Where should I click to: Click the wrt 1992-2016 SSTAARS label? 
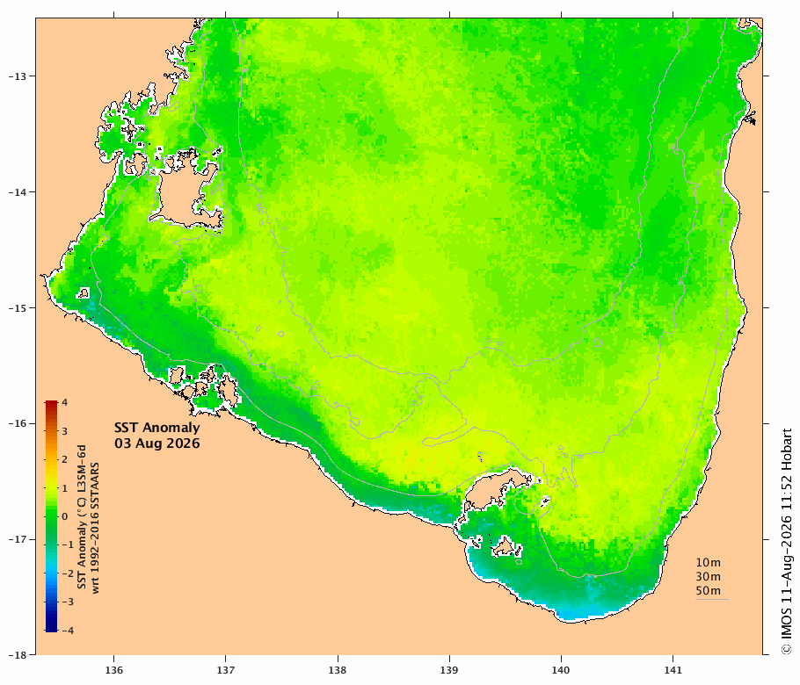coord(95,528)
